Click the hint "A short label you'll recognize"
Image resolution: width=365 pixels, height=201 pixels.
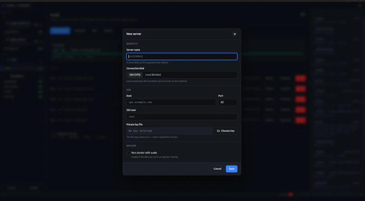tap(147, 63)
